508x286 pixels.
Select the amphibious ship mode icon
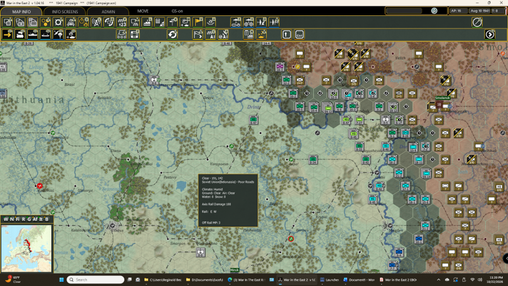coord(45,34)
